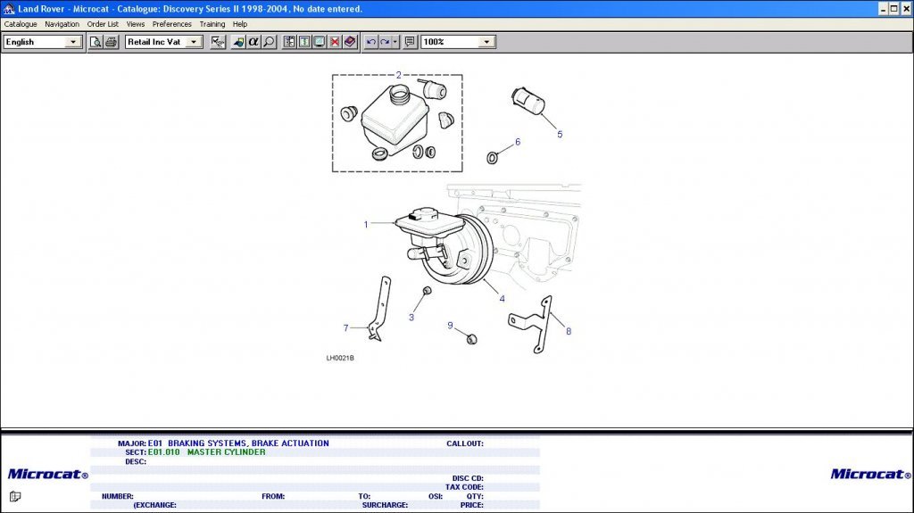Click the LH0021B illustration reference label
Screen dimensions: 914x513
[340, 358]
